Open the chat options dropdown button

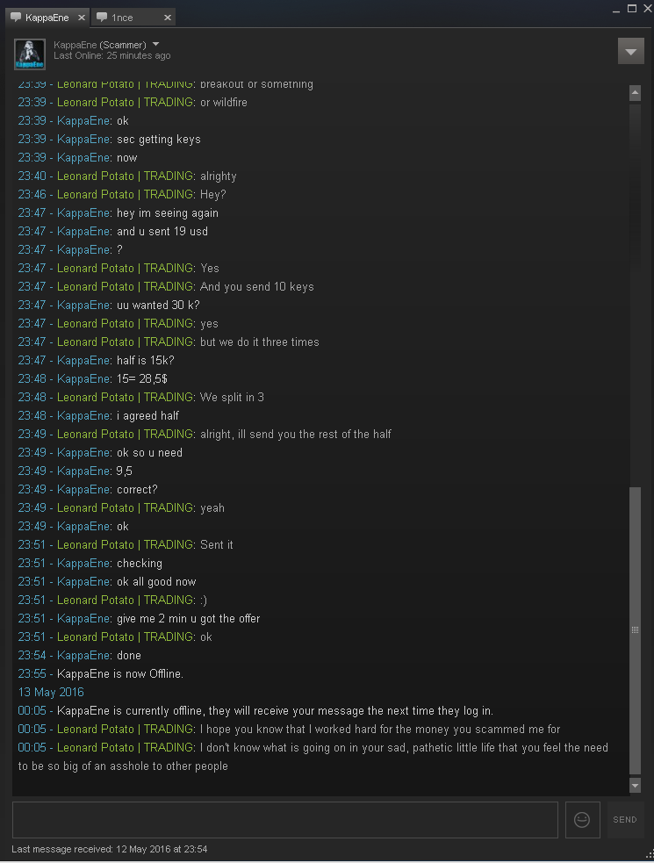631,51
